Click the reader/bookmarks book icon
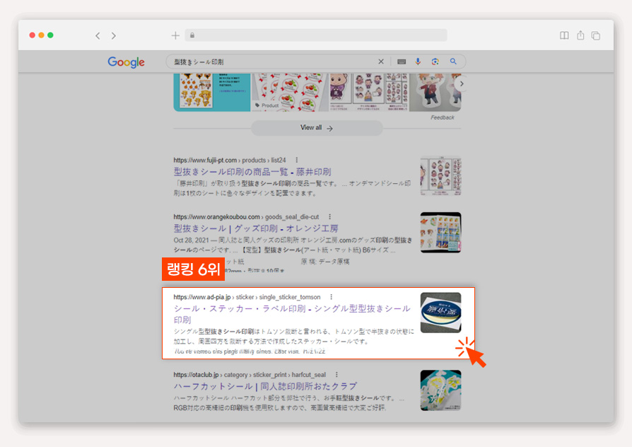This screenshot has width=632, height=447. point(564,35)
